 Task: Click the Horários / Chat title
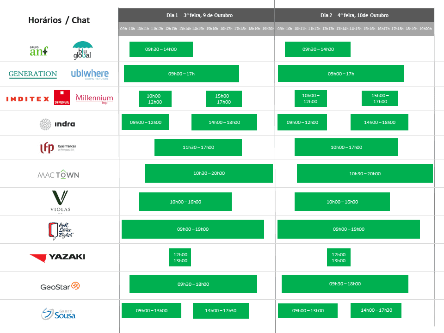tap(59, 20)
